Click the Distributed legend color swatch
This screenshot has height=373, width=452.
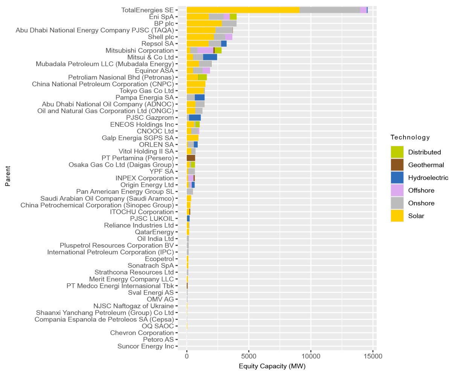pyautogui.click(x=397, y=152)
